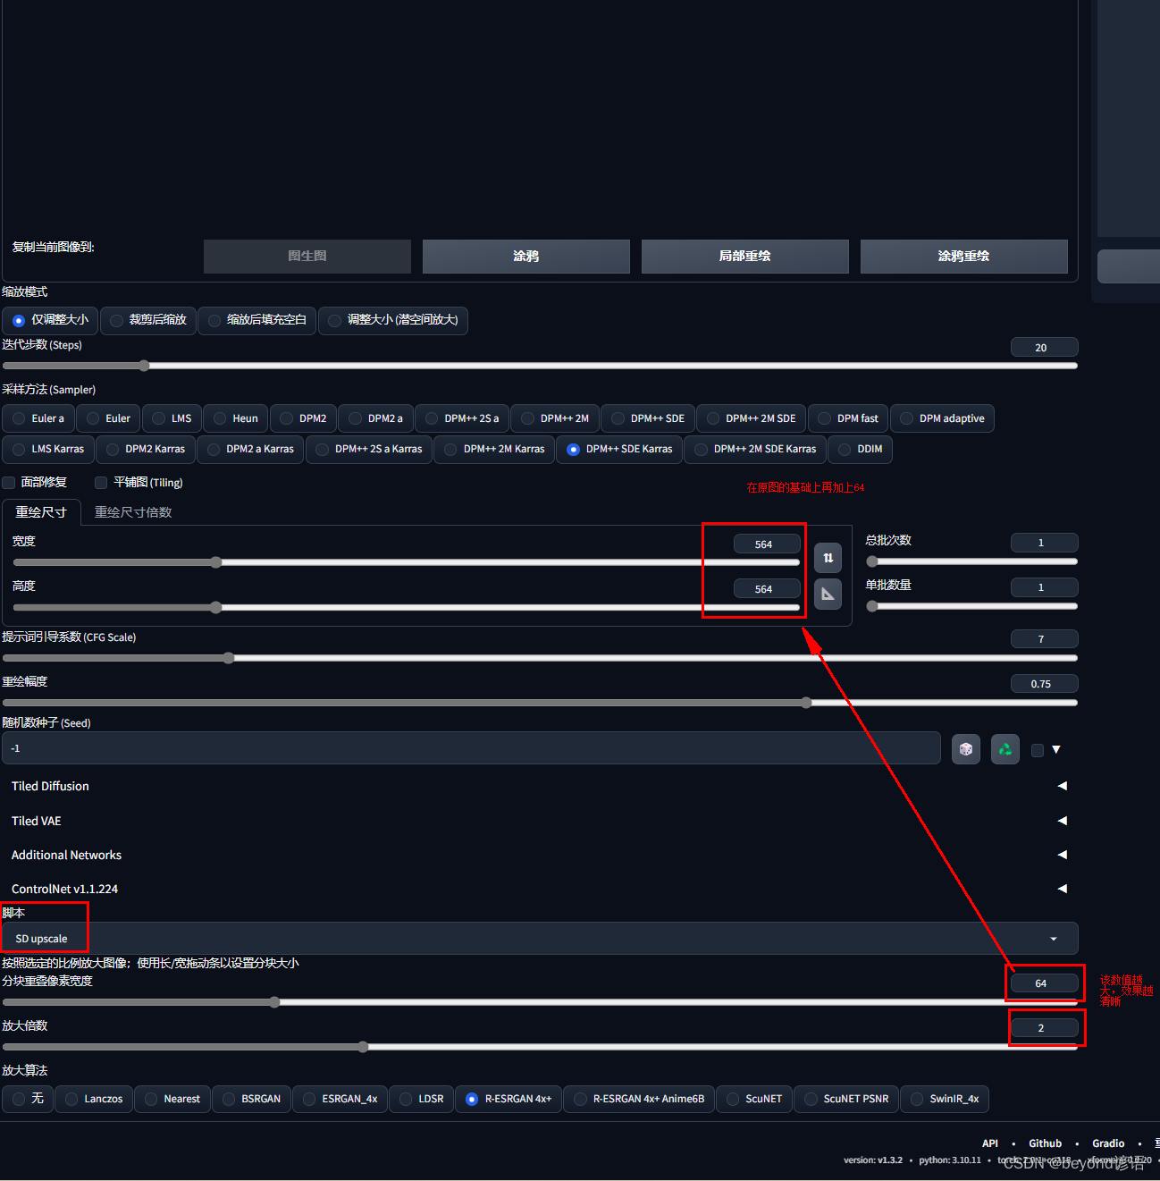Click the tile overlap value field 64
The height and width of the screenshot is (1181, 1160).
[1044, 983]
